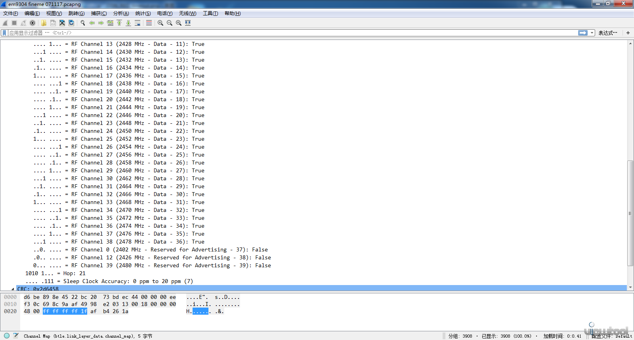Click the scrollbar up arrow in details pane
Screen dimensions: 634x340
630,43
